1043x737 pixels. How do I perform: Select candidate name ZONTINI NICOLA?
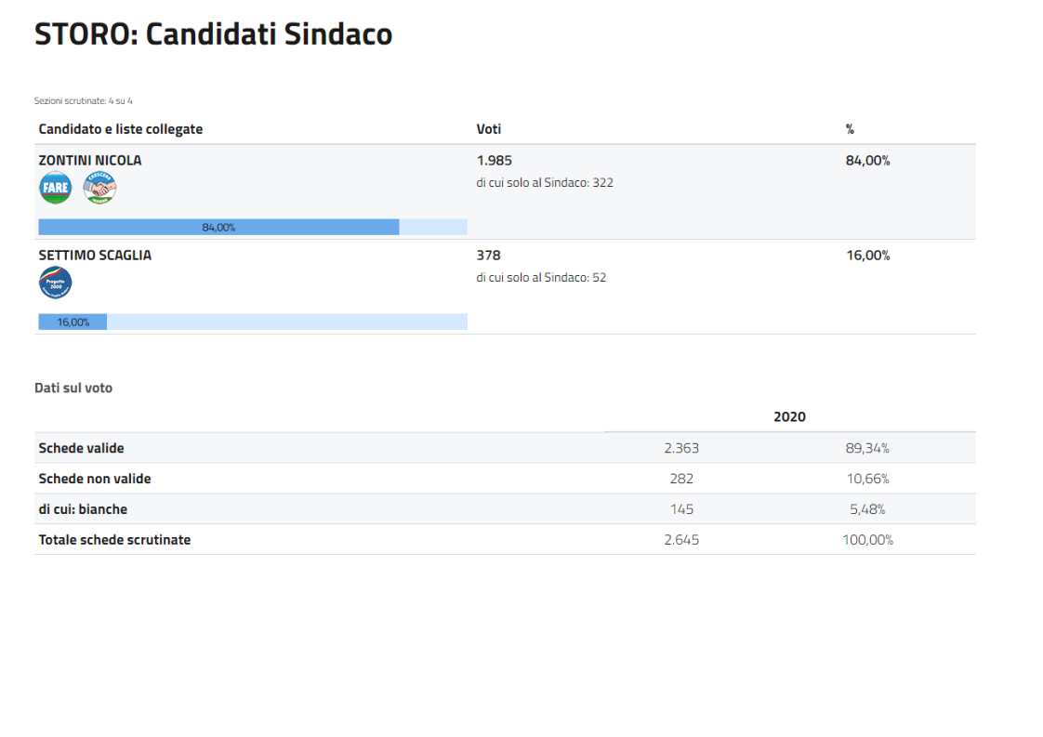90,160
